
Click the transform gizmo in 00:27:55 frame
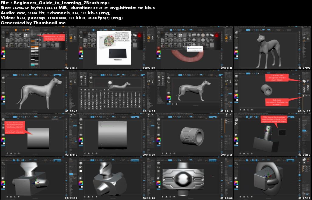tap(268, 176)
